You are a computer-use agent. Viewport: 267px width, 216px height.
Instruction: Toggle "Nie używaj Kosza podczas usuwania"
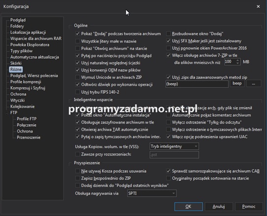click(78, 171)
